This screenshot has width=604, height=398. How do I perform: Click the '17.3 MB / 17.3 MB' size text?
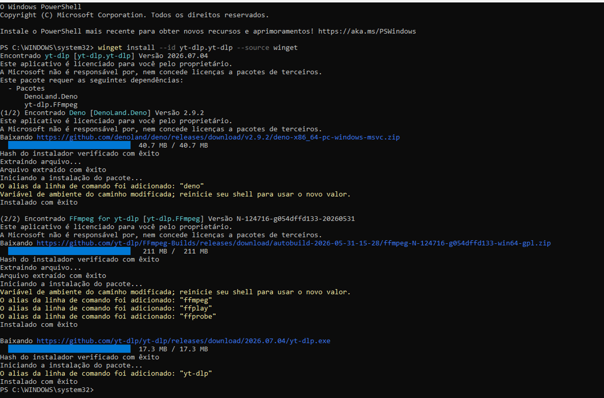pyautogui.click(x=173, y=349)
